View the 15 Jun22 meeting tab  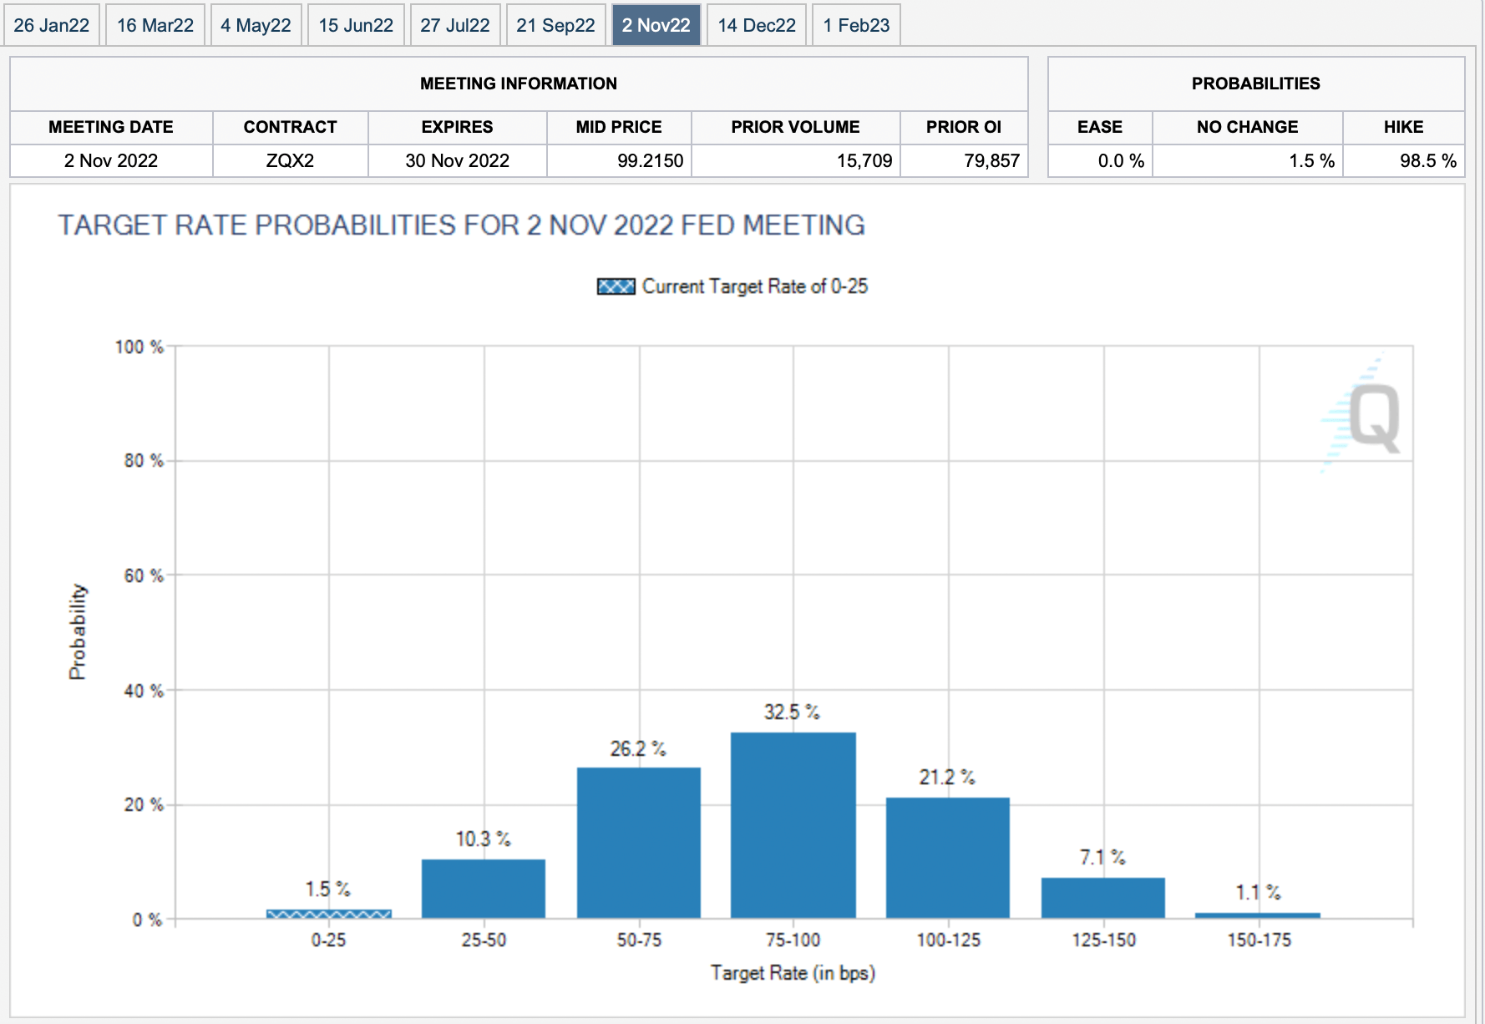(356, 25)
